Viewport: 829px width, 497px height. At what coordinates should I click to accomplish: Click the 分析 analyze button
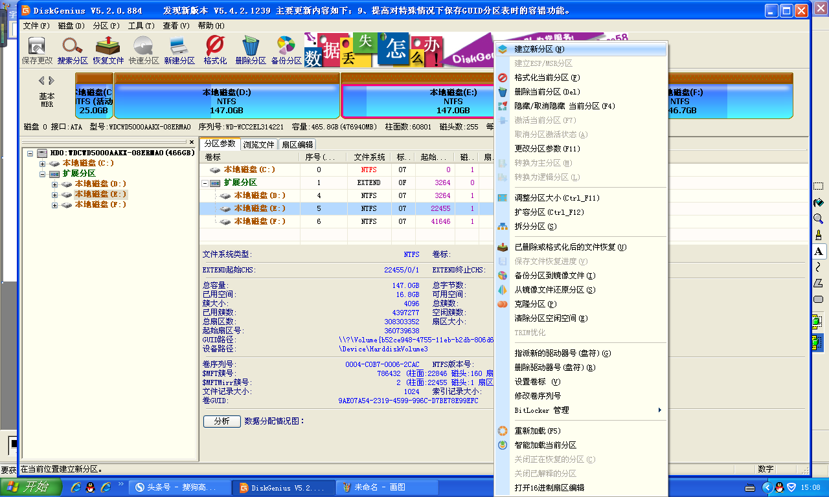221,421
